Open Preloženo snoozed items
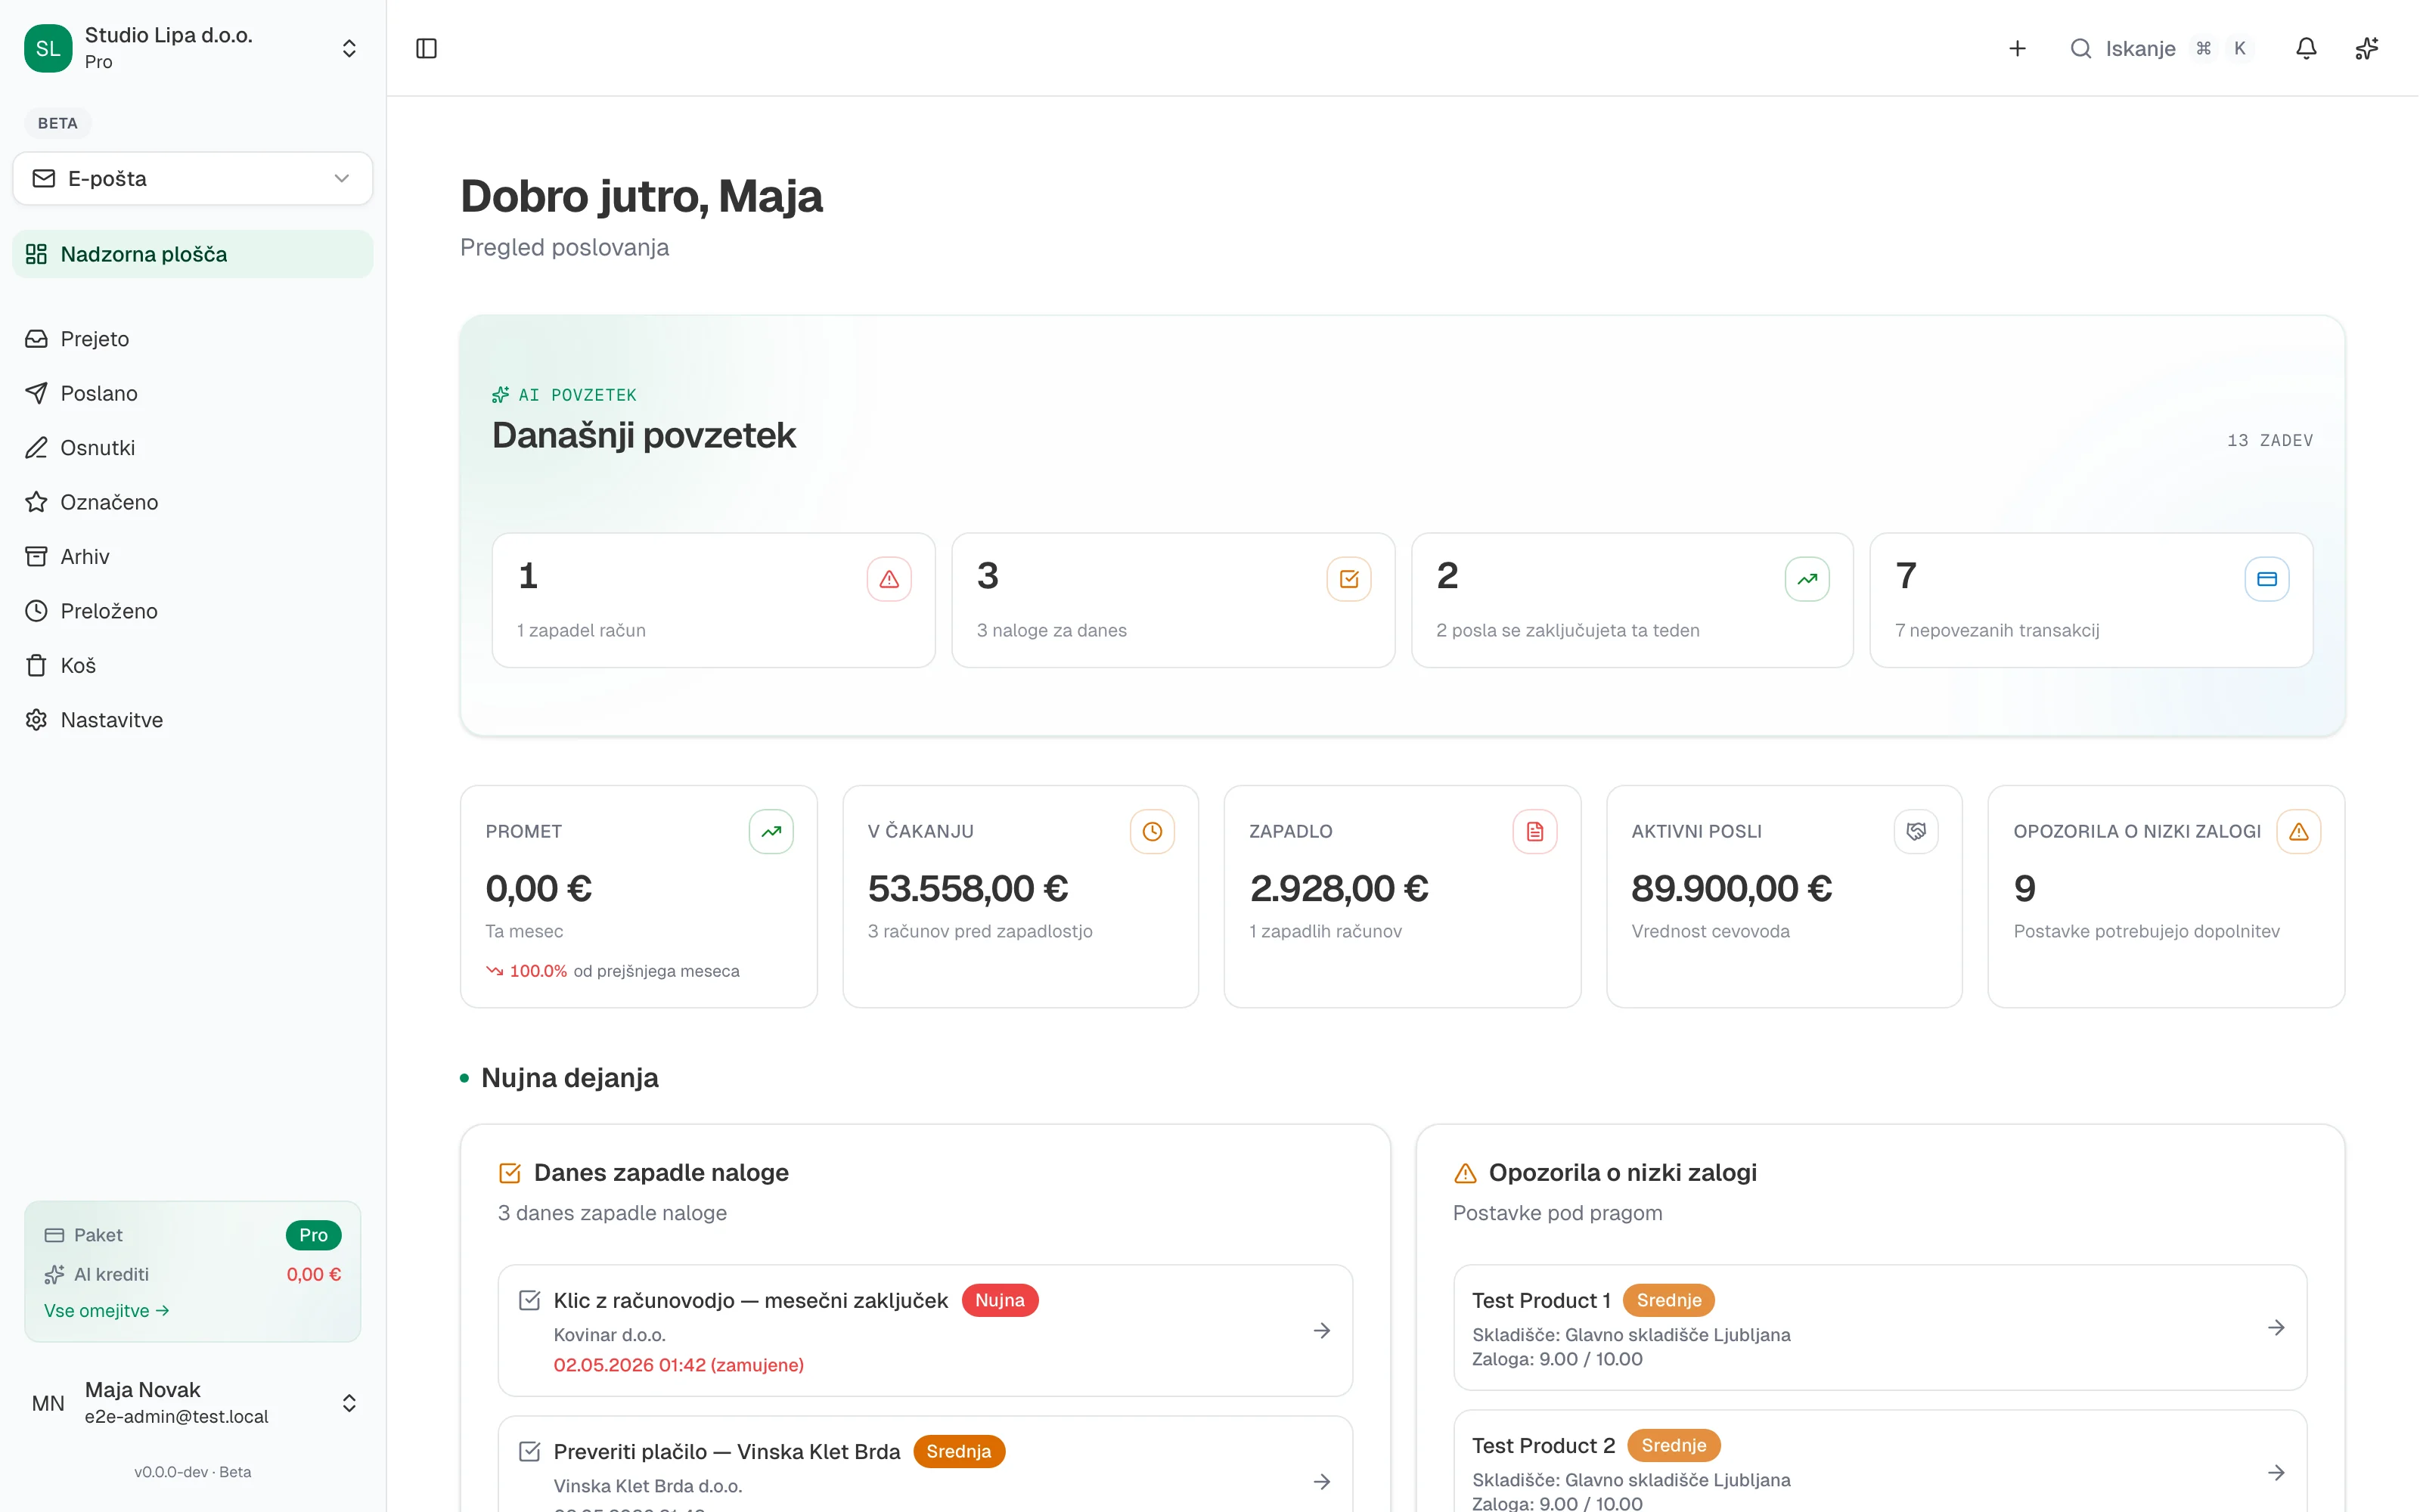Viewport: 2420px width, 1512px height. [x=193, y=611]
